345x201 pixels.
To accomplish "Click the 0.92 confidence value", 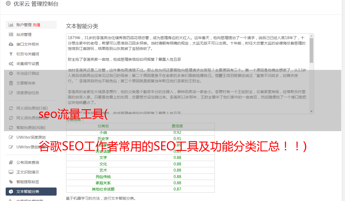I will click(177, 132).
